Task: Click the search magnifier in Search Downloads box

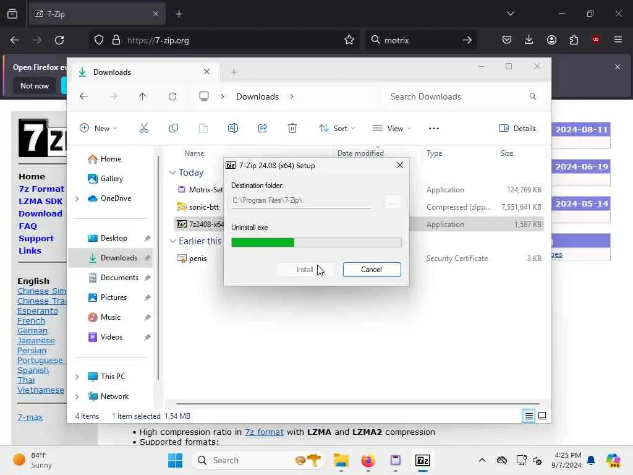Action: [532, 96]
